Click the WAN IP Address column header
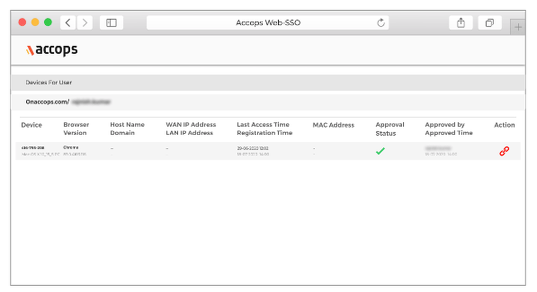Screen dimensions: 537x292 (191, 125)
